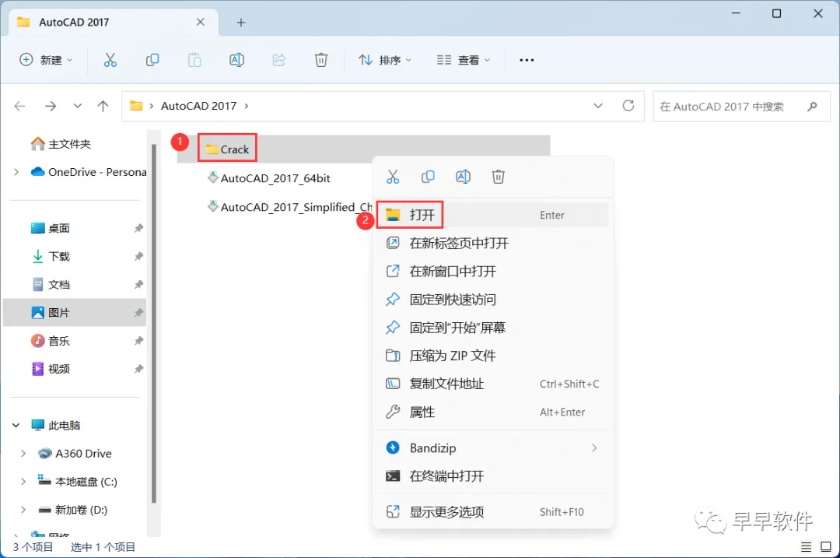840x558 pixels.
Task: Click the pin icon next to 桌面
Action: 138,228
